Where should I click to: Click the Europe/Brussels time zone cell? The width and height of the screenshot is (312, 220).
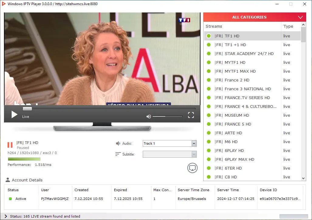192,199
